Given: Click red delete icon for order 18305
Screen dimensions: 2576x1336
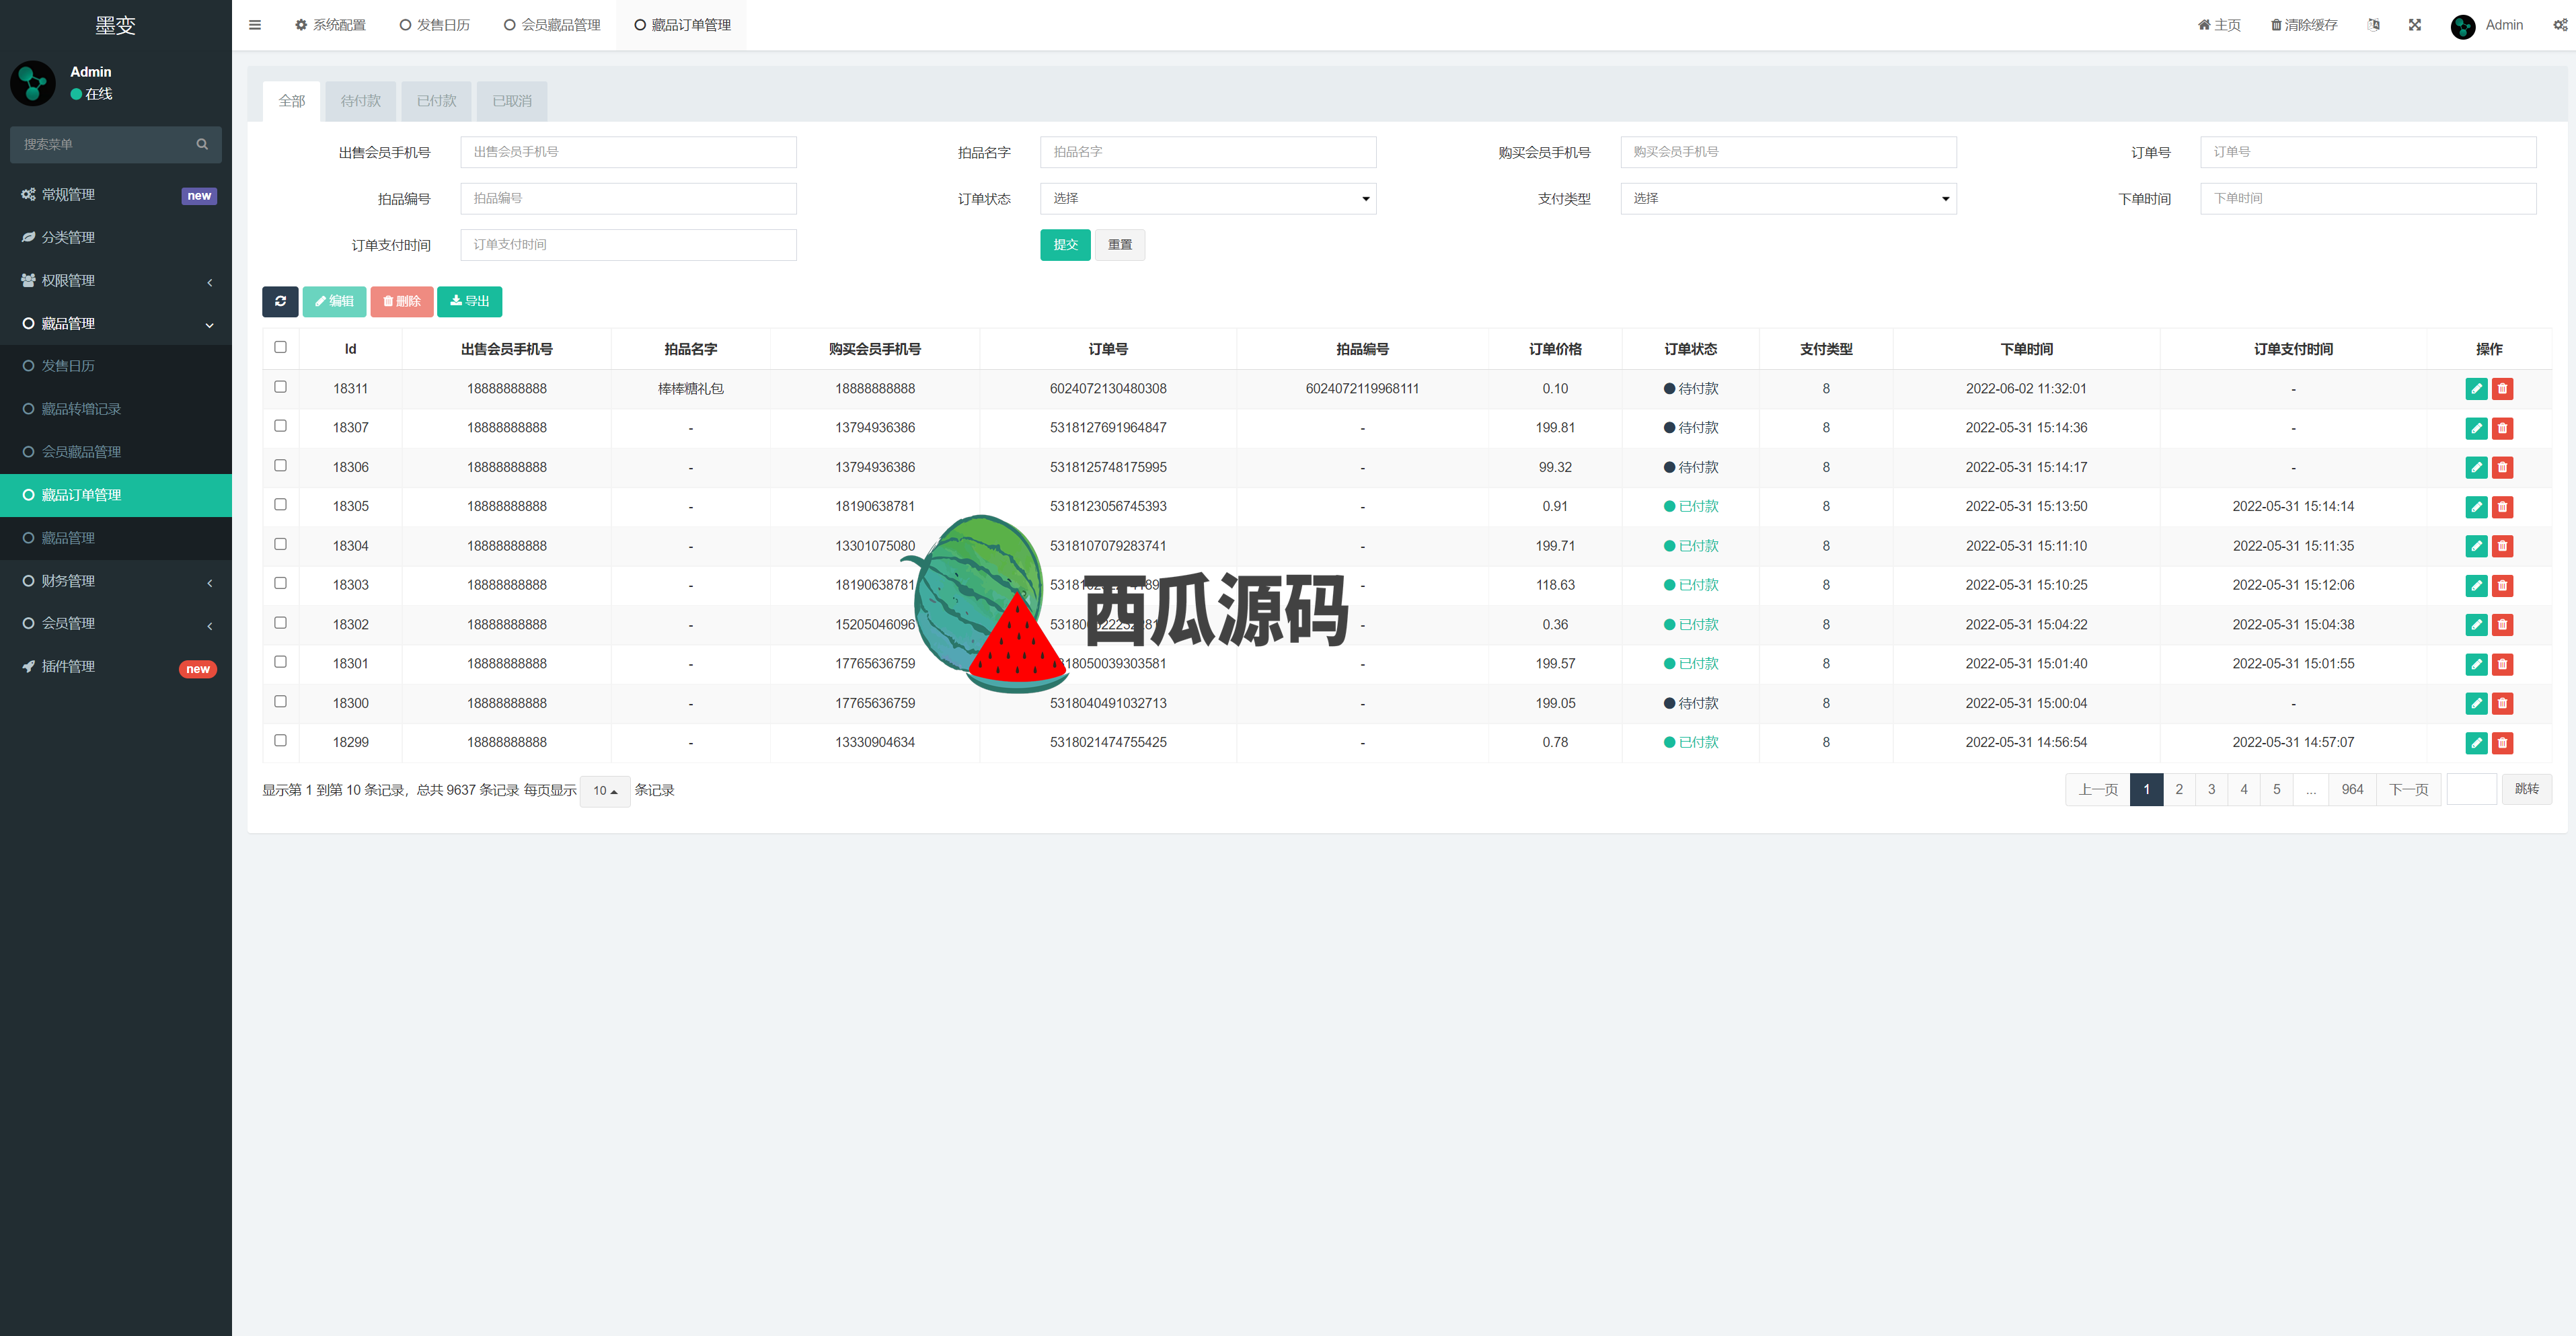Looking at the screenshot, I should point(2502,507).
